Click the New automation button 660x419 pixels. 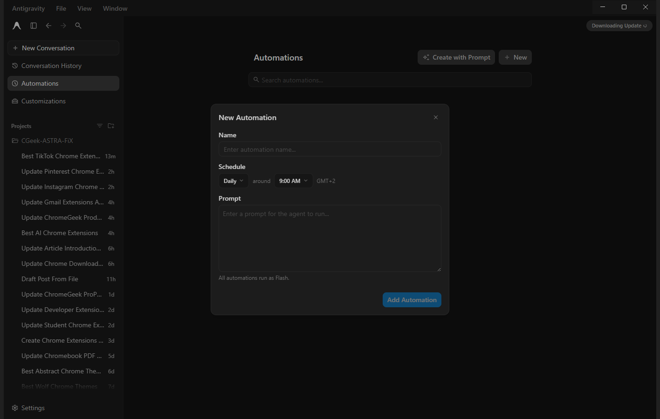[515, 57]
